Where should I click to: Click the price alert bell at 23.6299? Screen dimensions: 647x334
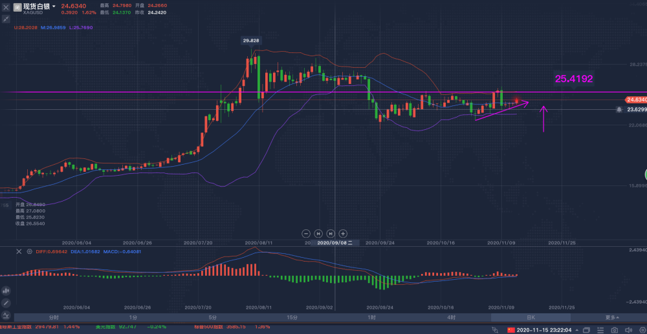click(x=619, y=110)
